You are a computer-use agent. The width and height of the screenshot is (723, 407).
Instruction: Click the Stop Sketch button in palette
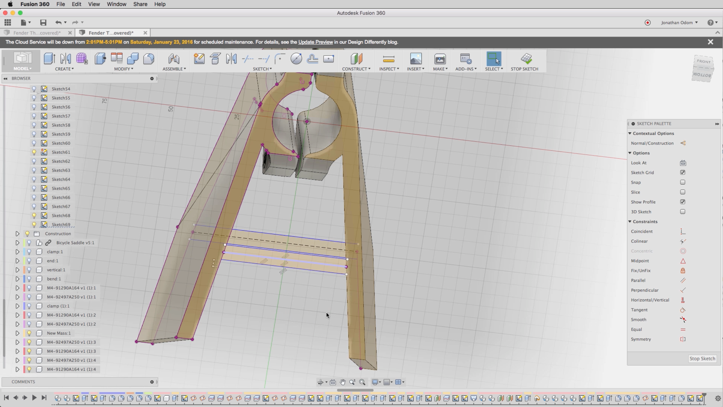(702, 359)
